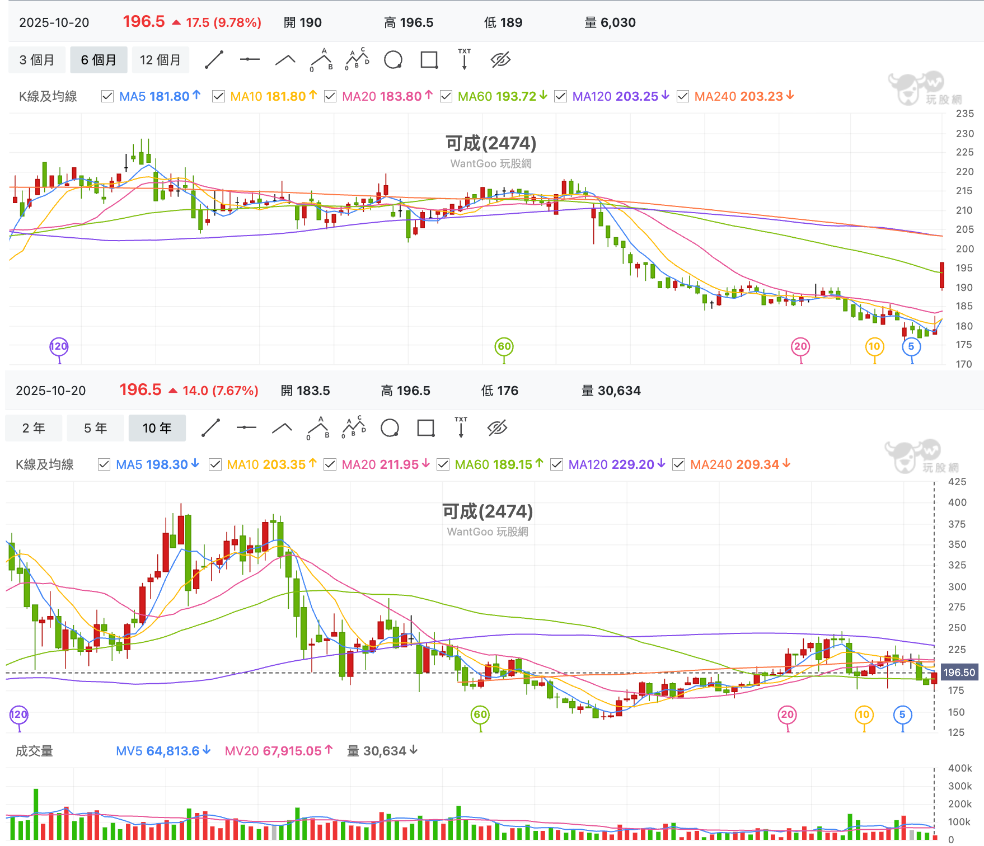This screenshot has height=846, width=984.
Task: Switch lower chart to 2 年 range
Action: (x=34, y=428)
